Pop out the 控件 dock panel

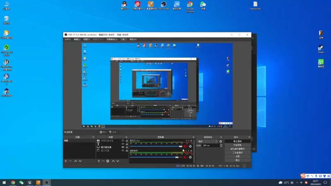249,137
